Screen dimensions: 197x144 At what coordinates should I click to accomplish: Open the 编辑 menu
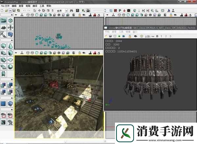point(14,6)
